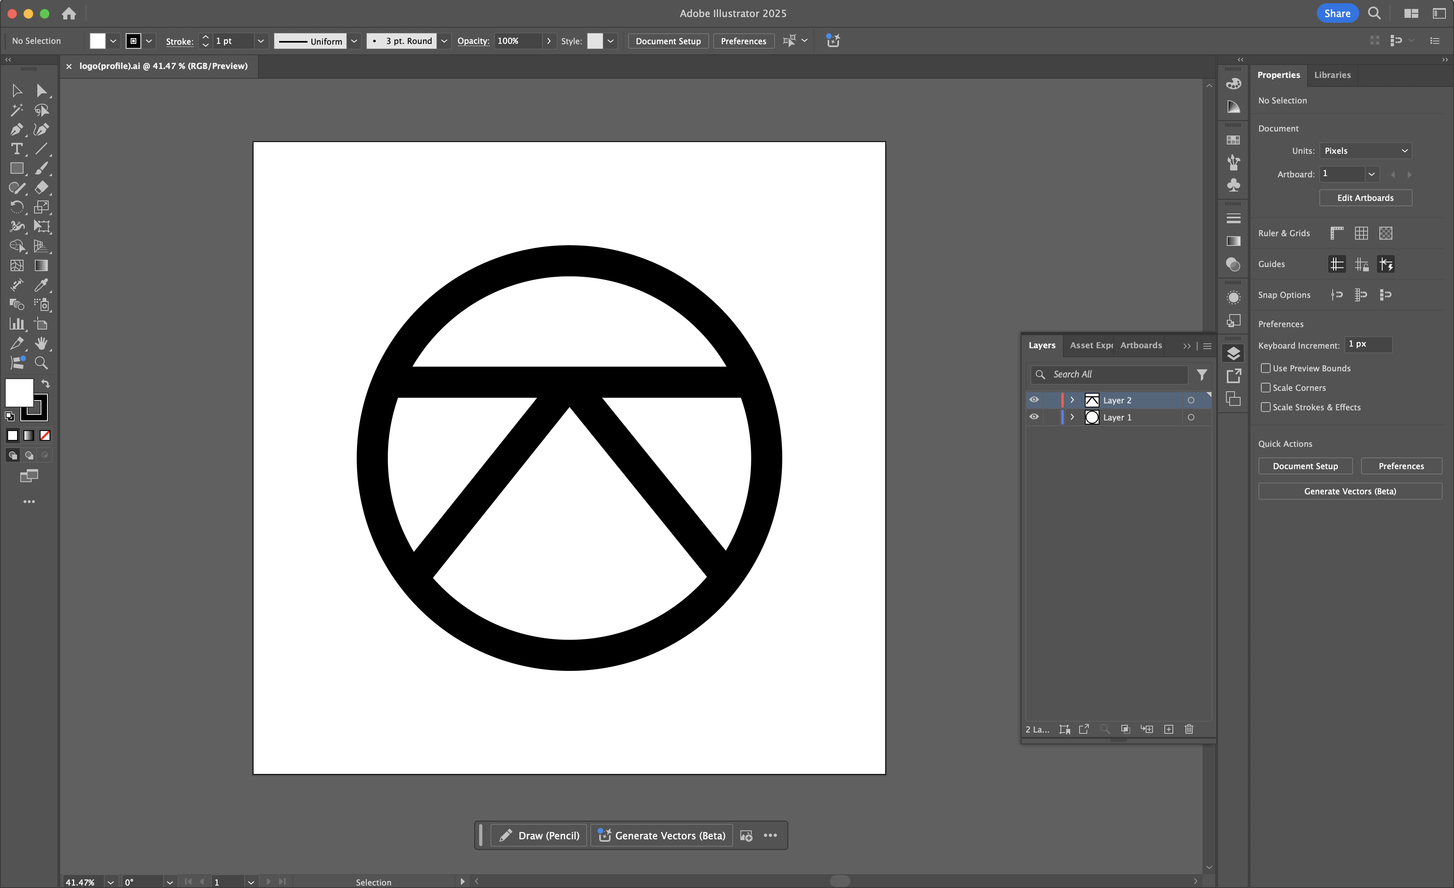Toggle the transparency grid icon
This screenshot has height=888, width=1454.
click(x=1385, y=233)
